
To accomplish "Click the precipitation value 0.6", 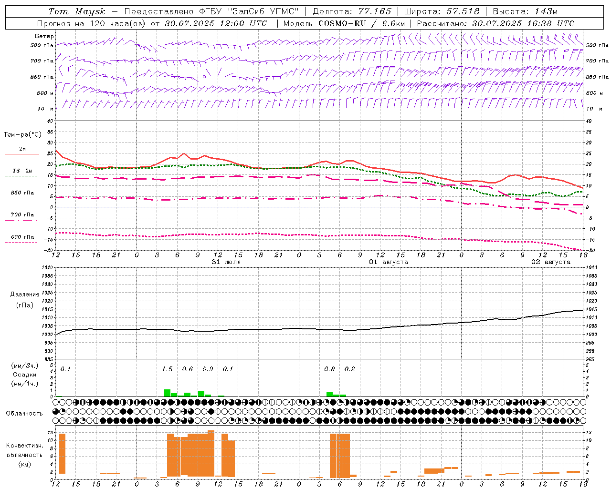I will [x=188, y=369].
